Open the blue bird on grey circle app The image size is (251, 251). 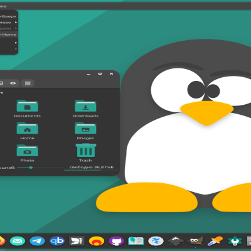click(x=156, y=241)
